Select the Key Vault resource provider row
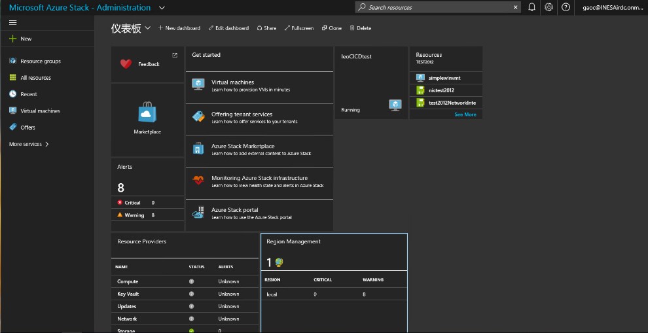Image resolution: width=648 pixels, height=333 pixels. (185, 294)
